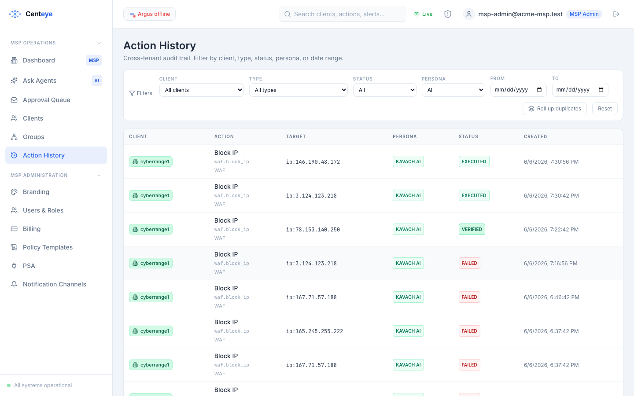
Task: Open the Type filter dropdown
Action: pyautogui.click(x=299, y=90)
